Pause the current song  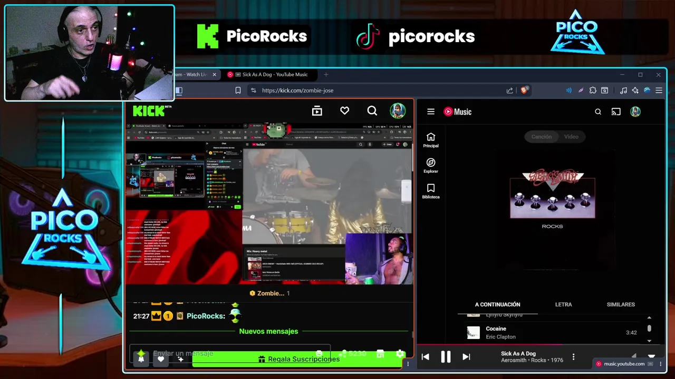click(x=446, y=357)
